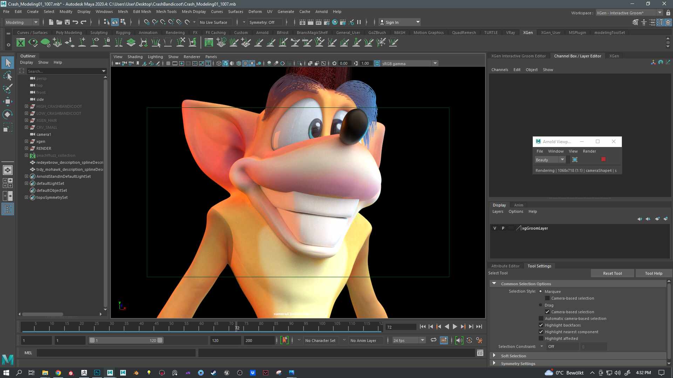Click the Tool Help button
Screen dimensions: 673x378
coord(653,273)
